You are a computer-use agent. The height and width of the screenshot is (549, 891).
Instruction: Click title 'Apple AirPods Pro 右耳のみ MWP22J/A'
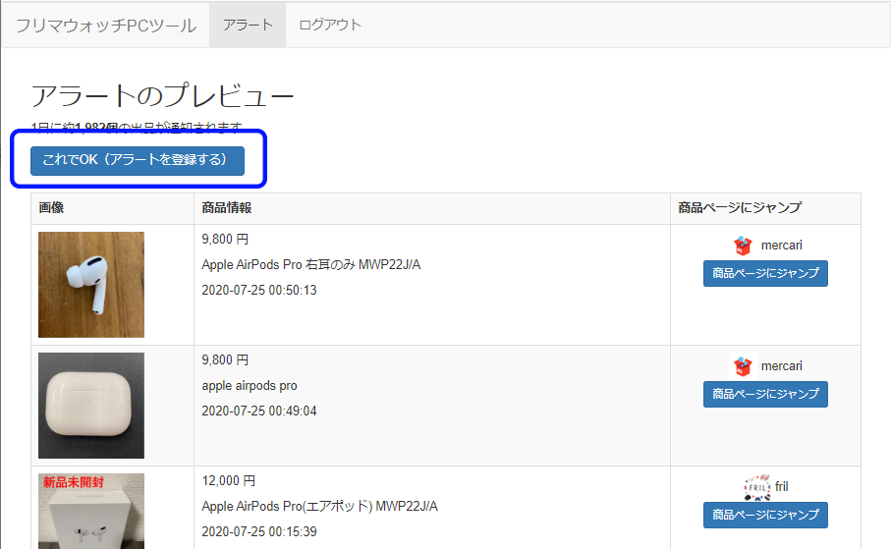(311, 265)
